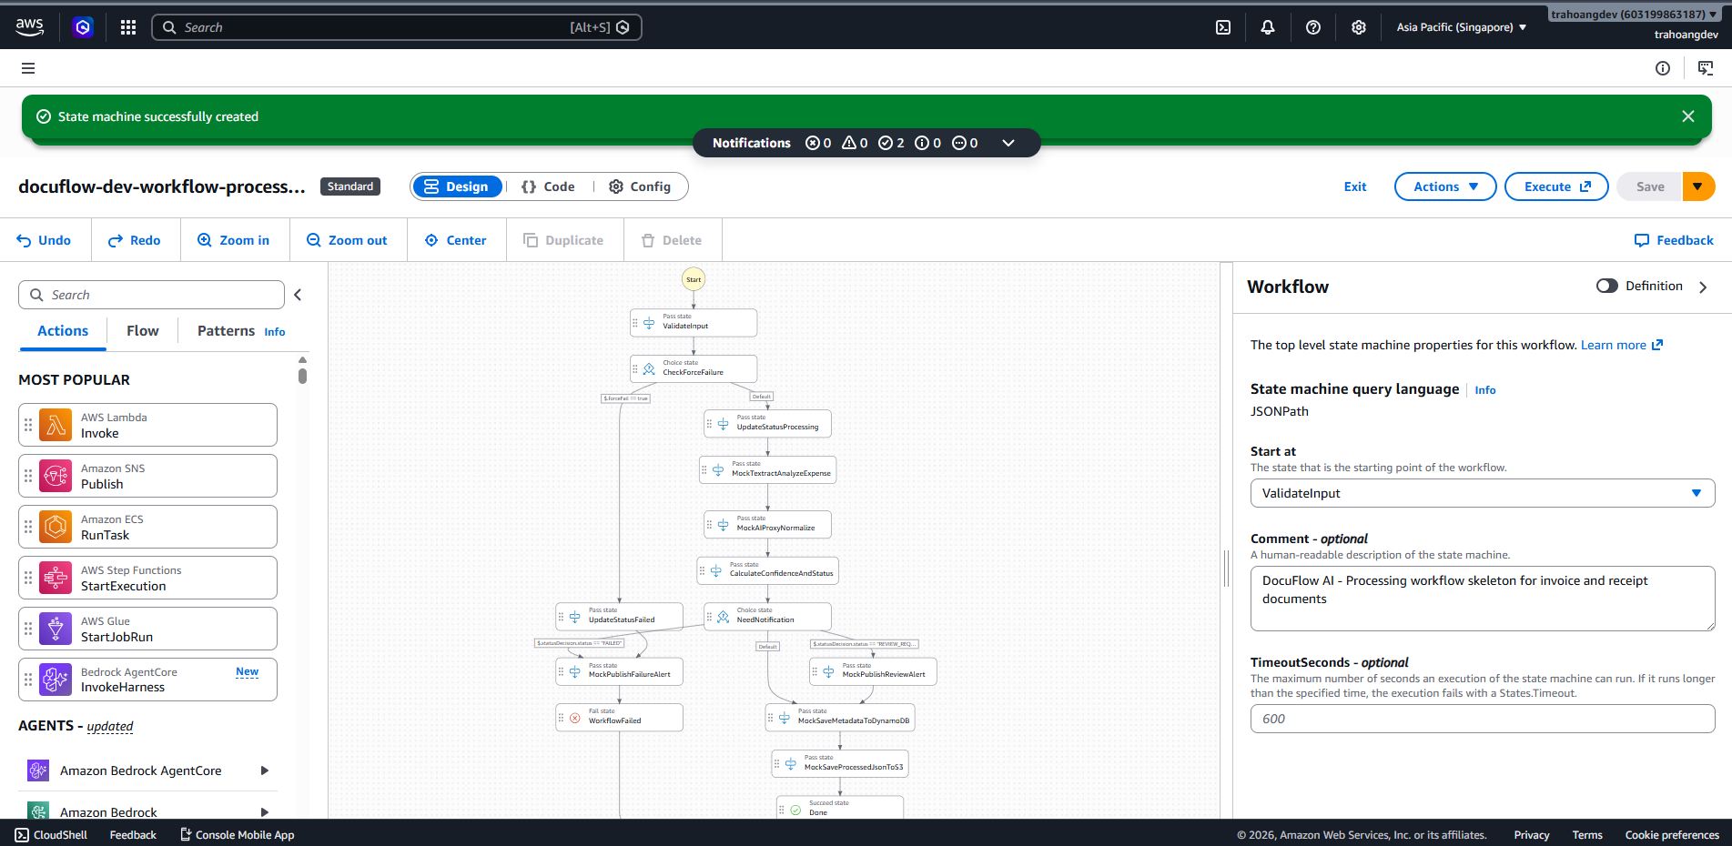Screen dimensions: 1732x846
Task: Open the Start at ValidateInput dropdown
Action: pos(1483,493)
